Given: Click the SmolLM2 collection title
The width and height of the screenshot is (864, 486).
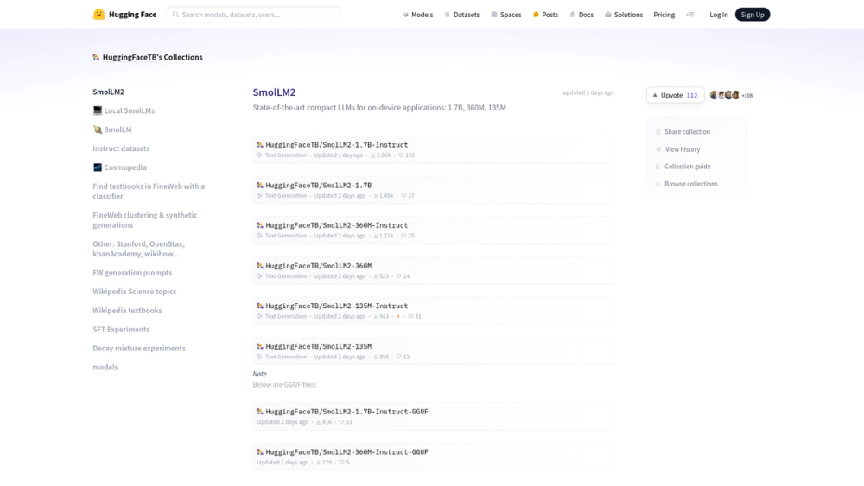Looking at the screenshot, I should (x=274, y=92).
